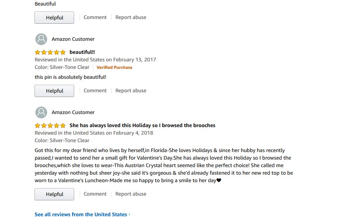Open "Amazon Customer" name above the Holiday review

(73, 112)
